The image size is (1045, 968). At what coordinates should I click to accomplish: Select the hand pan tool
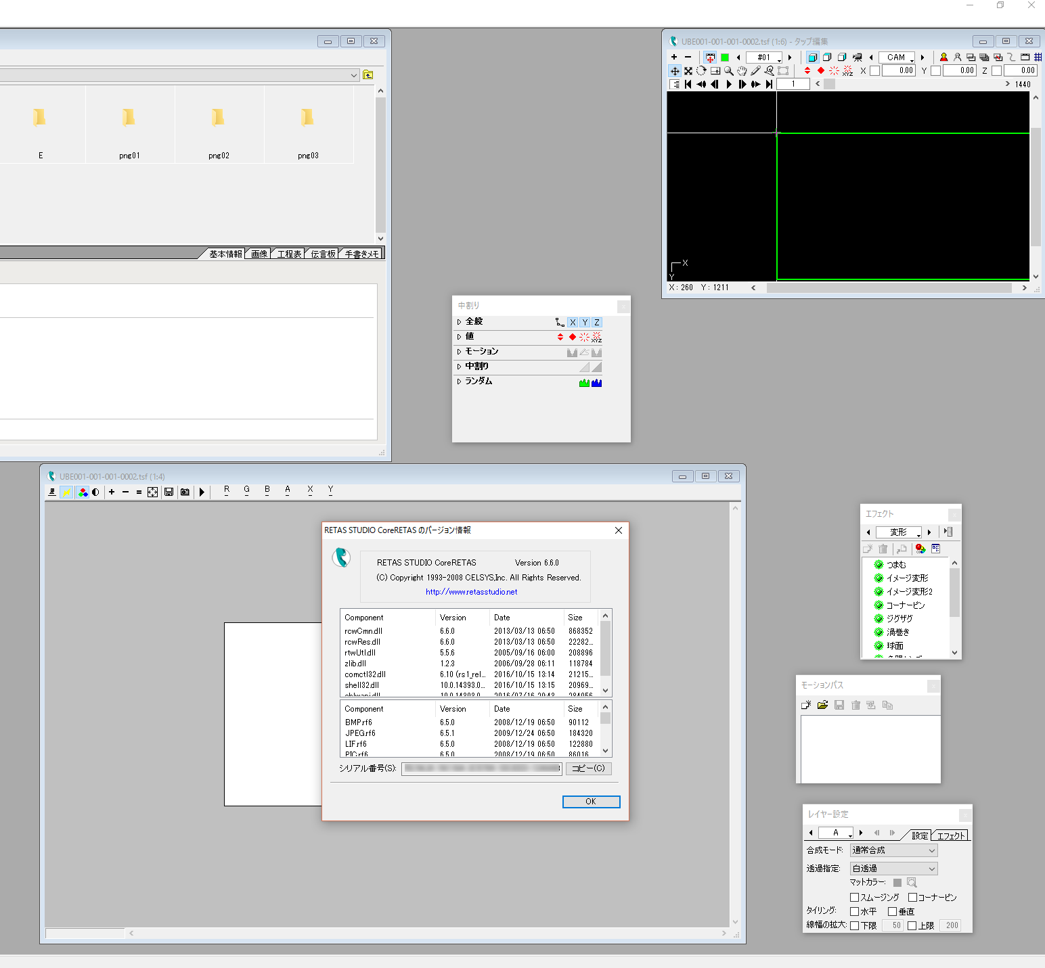coord(742,71)
